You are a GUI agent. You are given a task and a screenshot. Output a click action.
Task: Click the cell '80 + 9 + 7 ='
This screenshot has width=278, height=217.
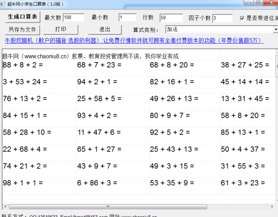click(185, 119)
